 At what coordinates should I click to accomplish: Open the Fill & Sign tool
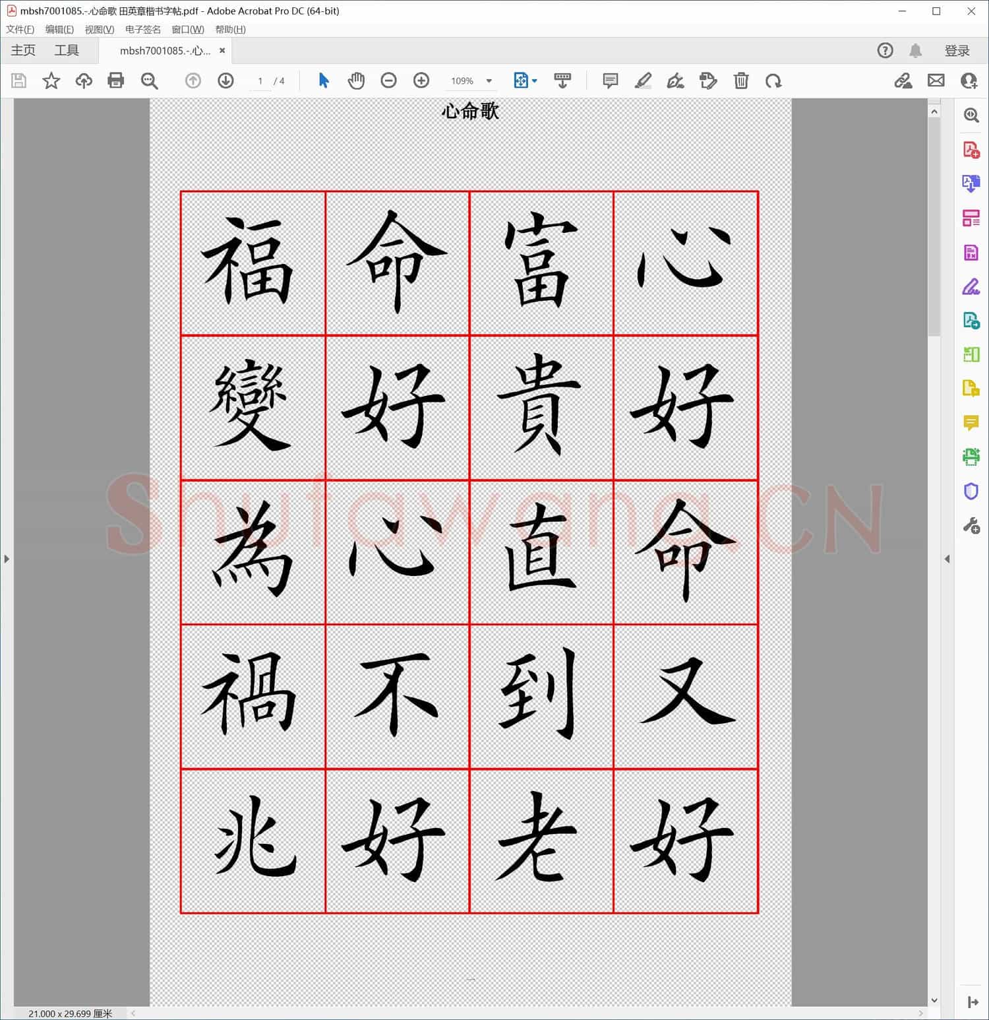pos(971,287)
